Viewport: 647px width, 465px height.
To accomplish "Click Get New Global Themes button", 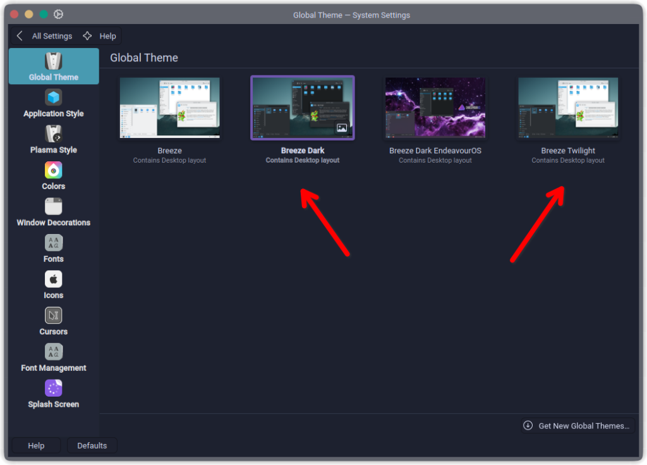I will (577, 425).
